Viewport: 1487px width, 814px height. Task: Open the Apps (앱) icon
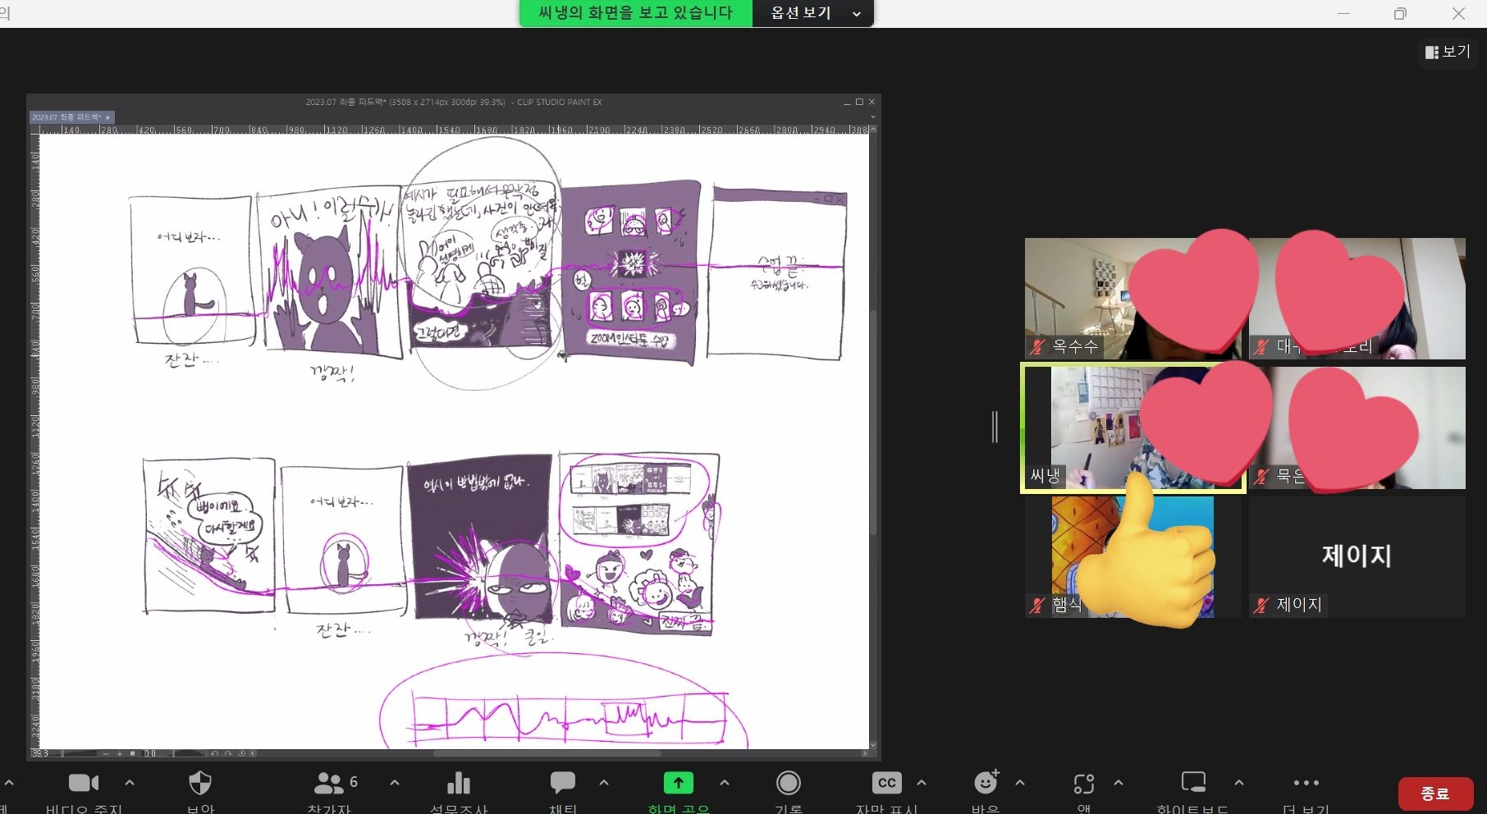(x=1084, y=784)
